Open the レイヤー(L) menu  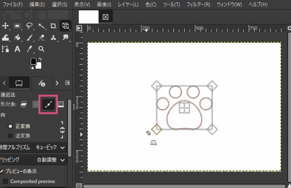128,4
